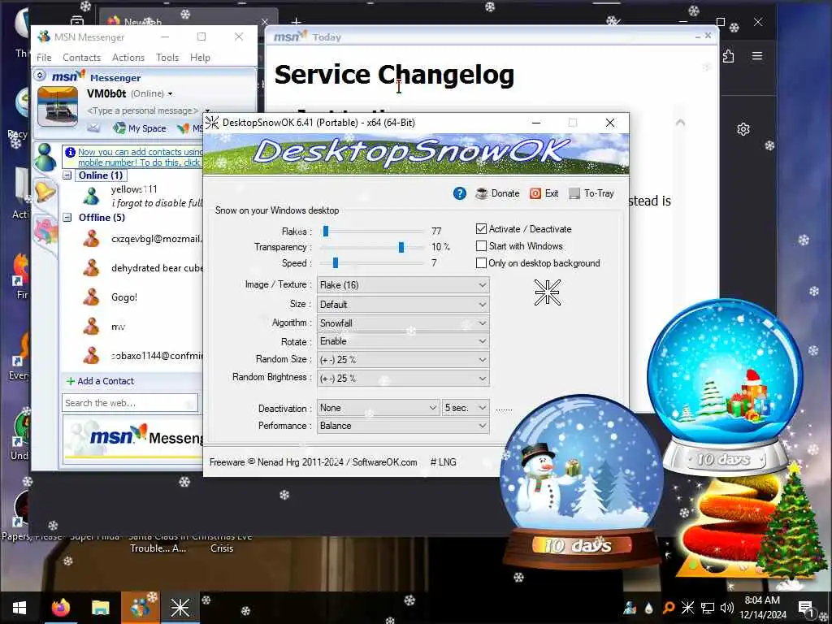Toggle Activate / Deactivate checkbox
Image resolution: width=832 pixels, height=624 pixels.
[481, 228]
